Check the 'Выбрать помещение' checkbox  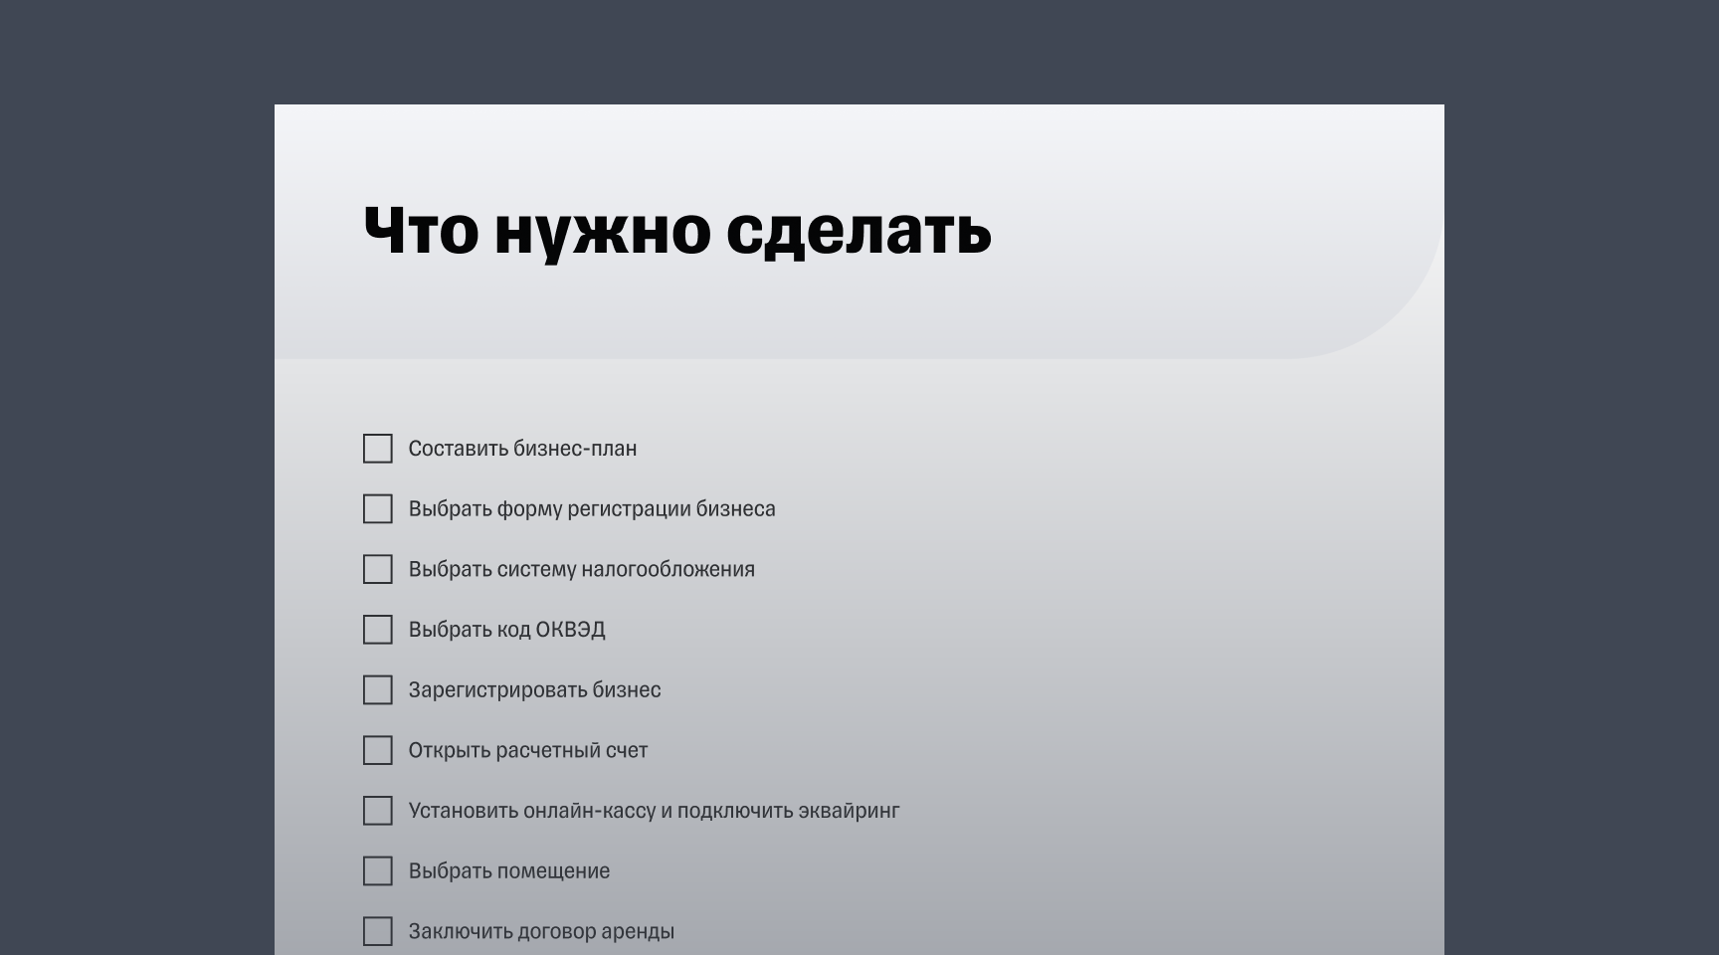click(x=378, y=871)
